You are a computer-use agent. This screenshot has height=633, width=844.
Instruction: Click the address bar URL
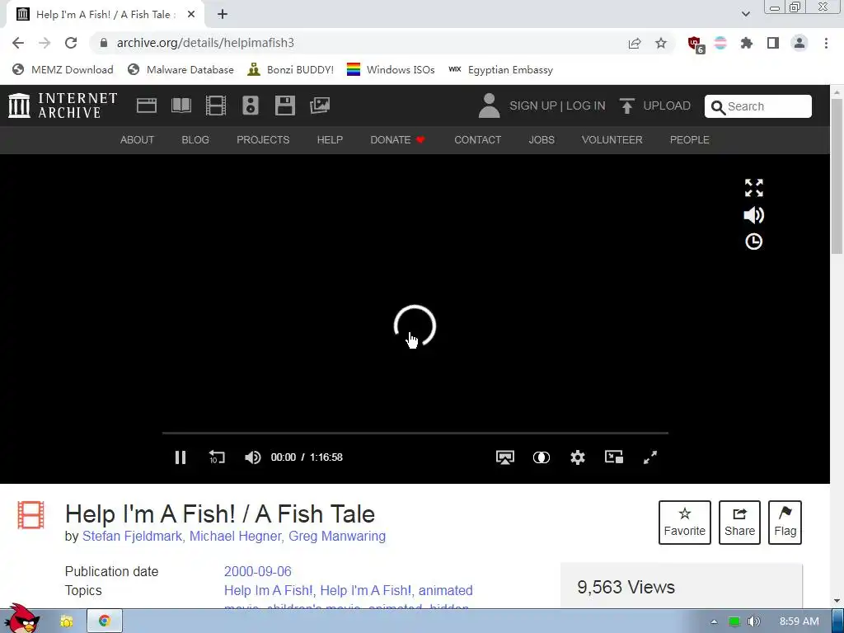pyautogui.click(x=205, y=43)
